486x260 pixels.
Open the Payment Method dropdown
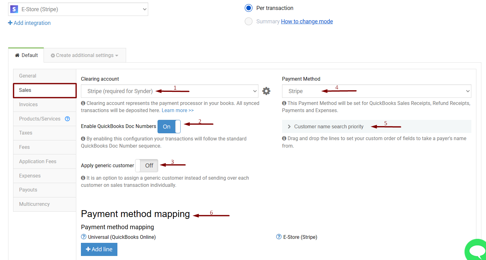coord(376,91)
